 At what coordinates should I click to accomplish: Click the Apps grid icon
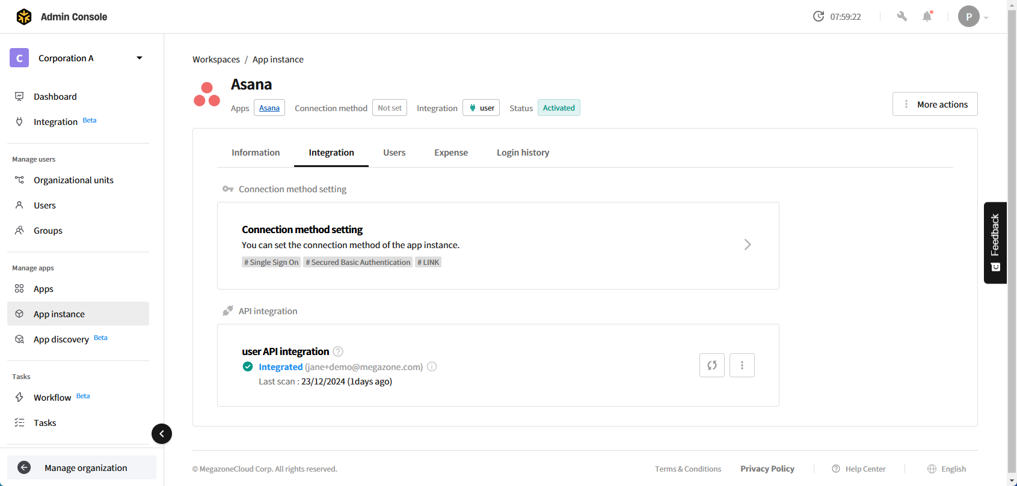coord(19,288)
